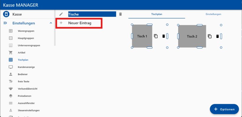Open Unterwarengruppen settings

29,45
